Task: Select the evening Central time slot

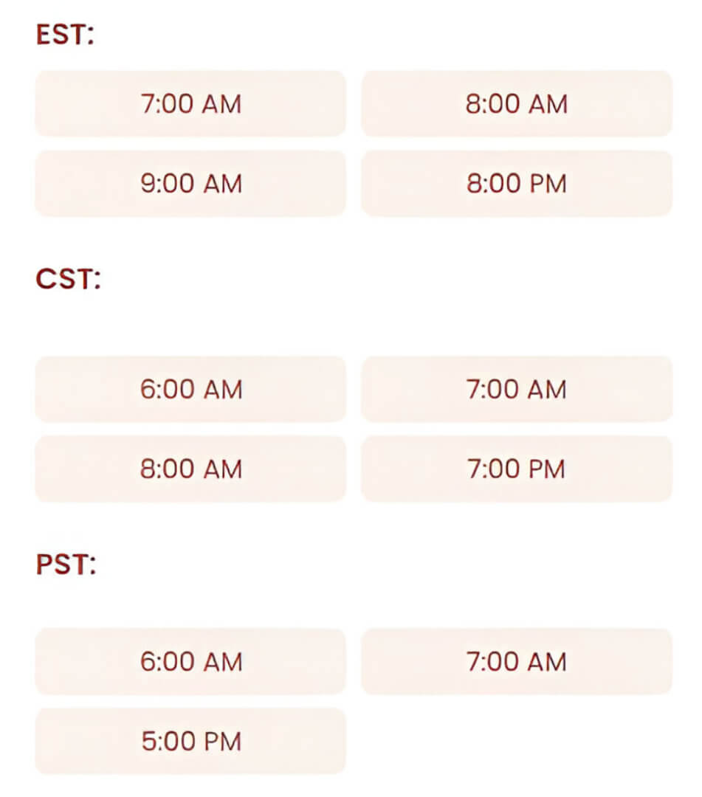Action: tap(517, 469)
